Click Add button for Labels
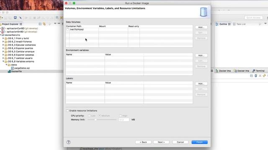This screenshot has height=150, width=268. [x=201, y=84]
